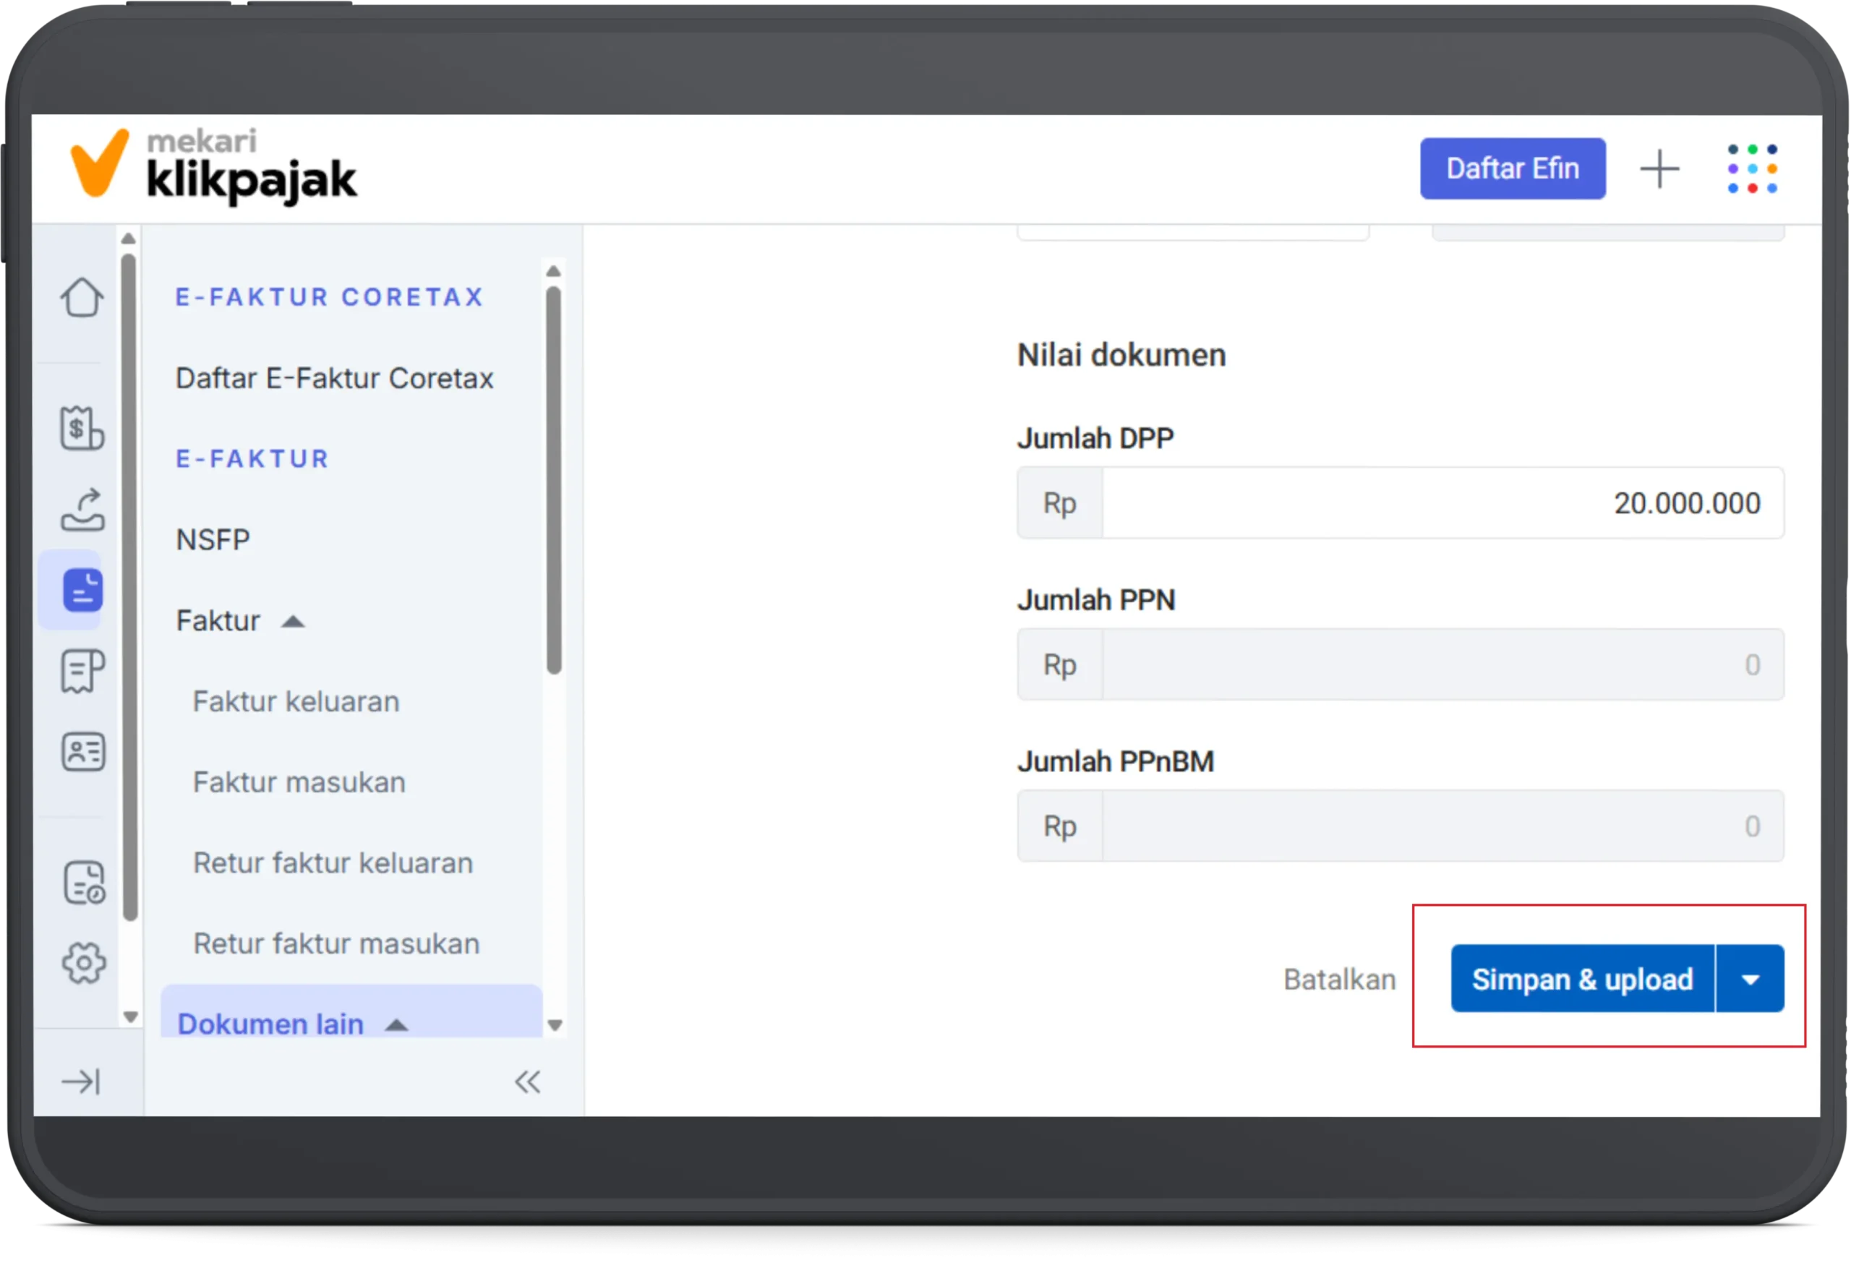Click the ID card contacts icon
Screen dimensions: 1851x1263
(x=83, y=752)
